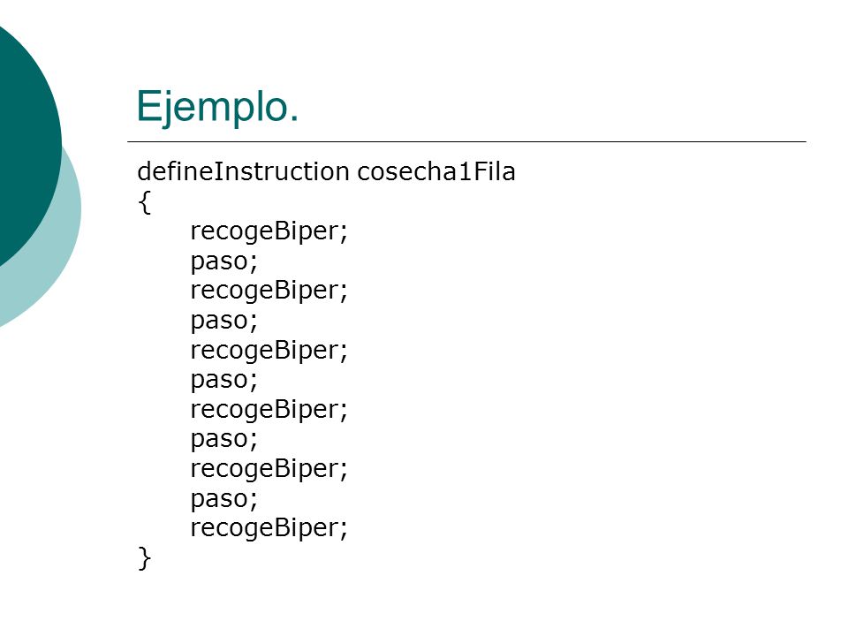Click the Ejemplo. slide title

pos(217,107)
